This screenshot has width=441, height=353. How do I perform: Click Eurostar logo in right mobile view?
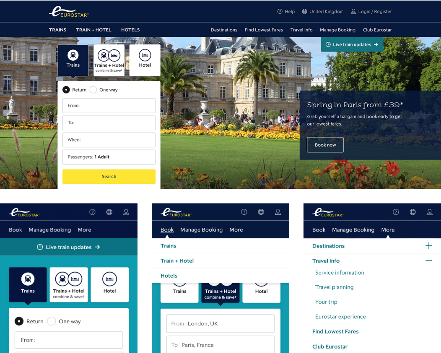(x=328, y=212)
